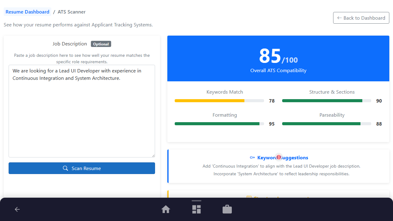This screenshot has width=393, height=221.
Task: Click the Keywords Match progress bar
Action: pos(219,101)
